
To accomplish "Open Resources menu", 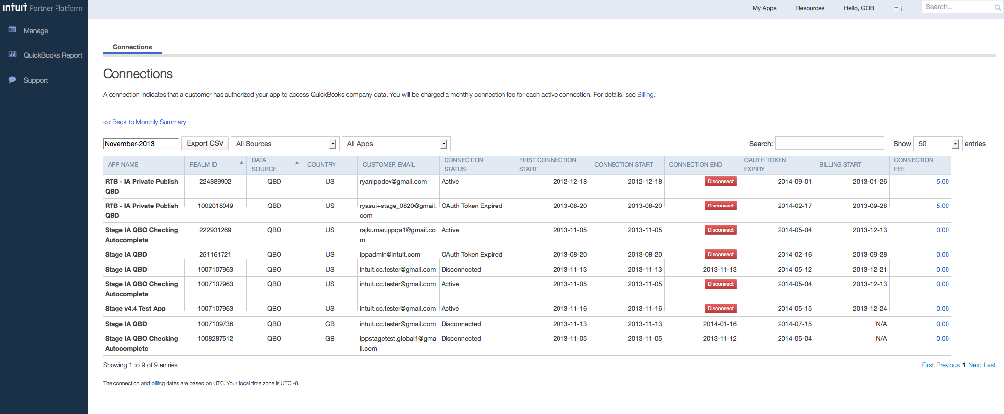I will [810, 8].
